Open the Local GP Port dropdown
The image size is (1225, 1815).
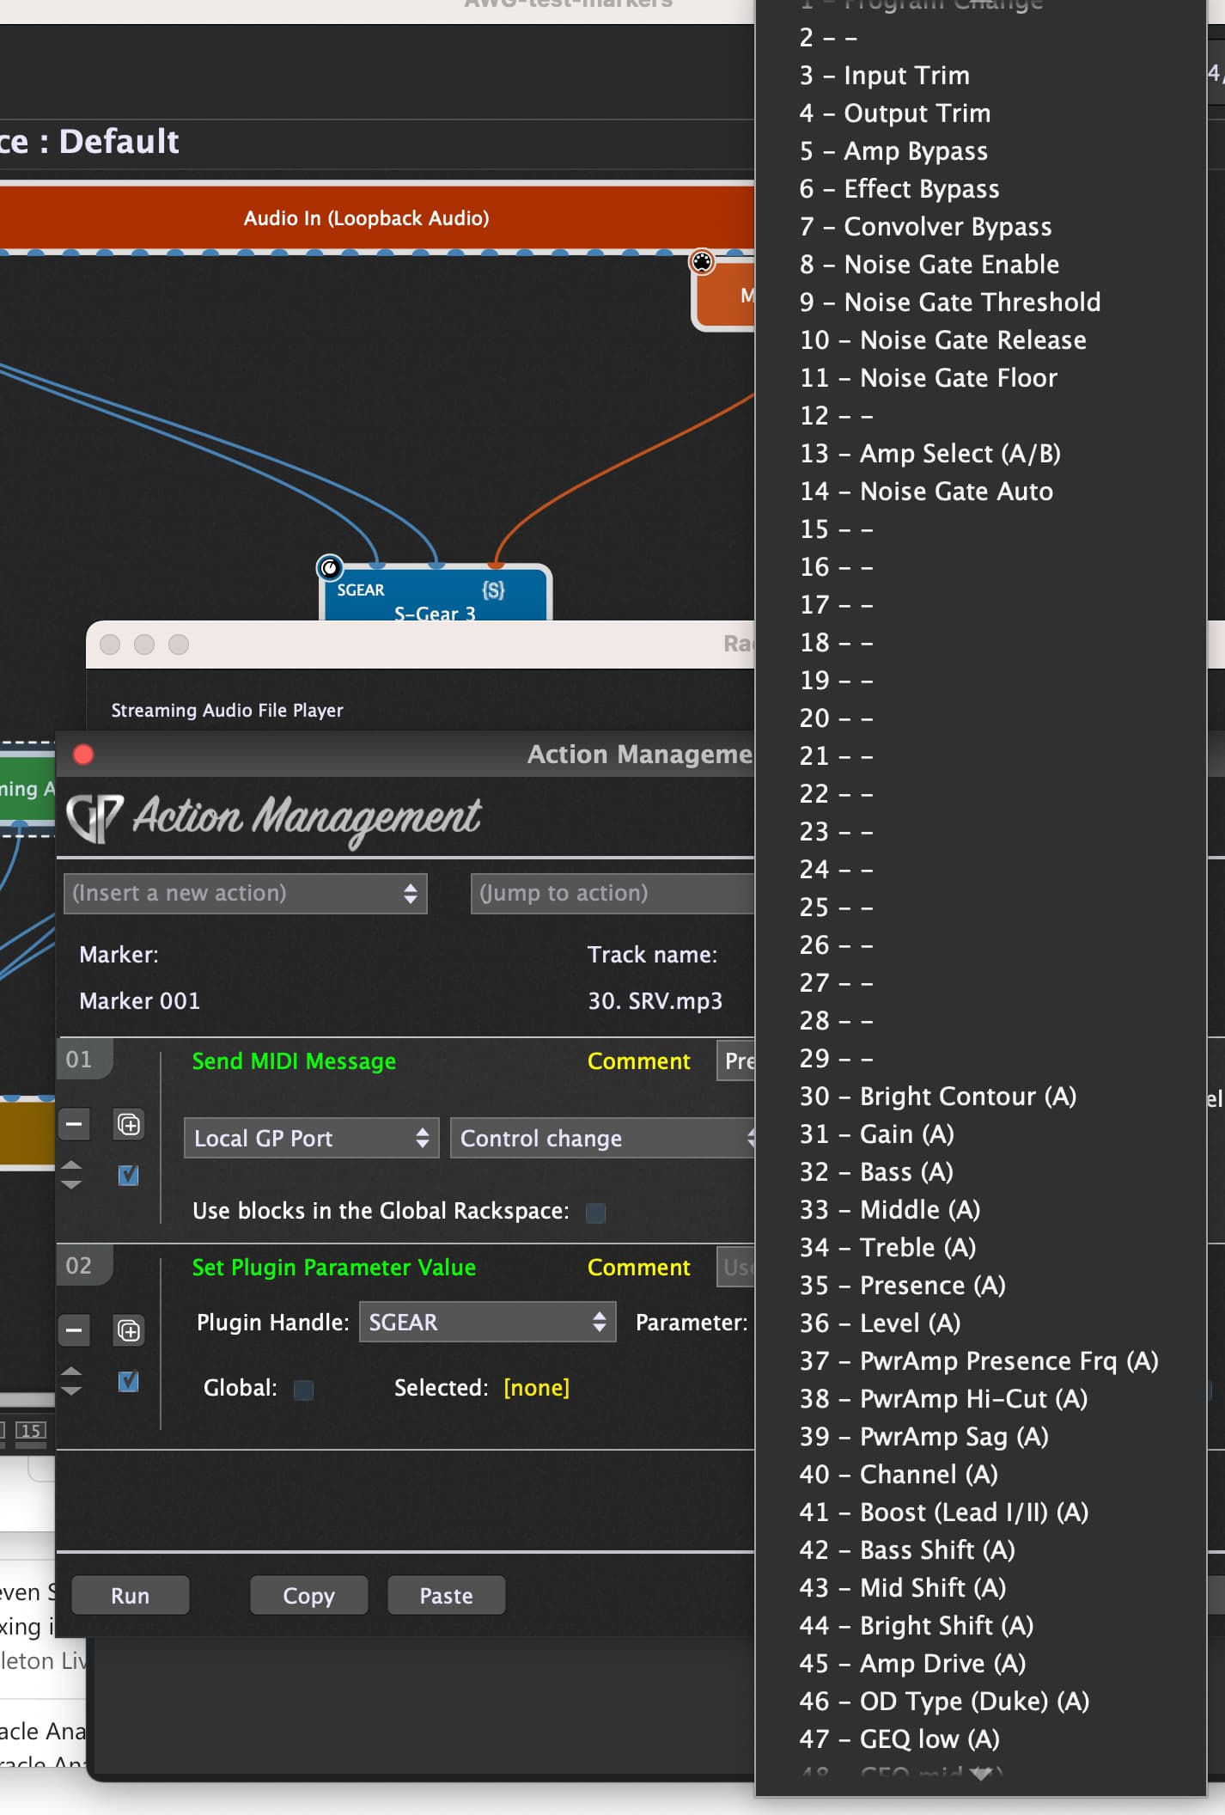[x=311, y=1138]
